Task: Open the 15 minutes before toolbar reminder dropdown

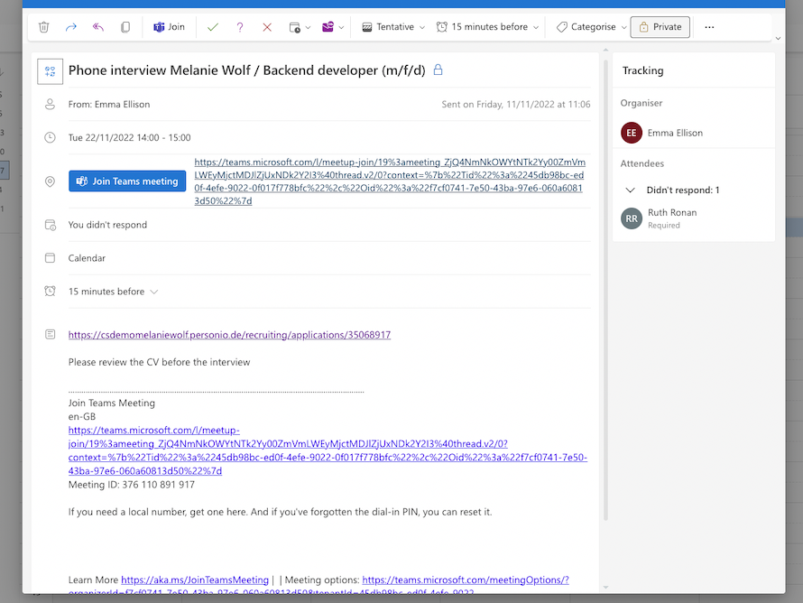Action: coord(487,27)
